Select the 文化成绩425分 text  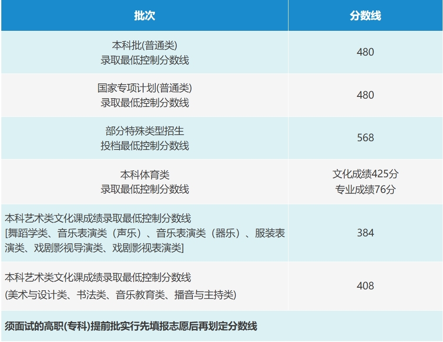tap(365, 174)
